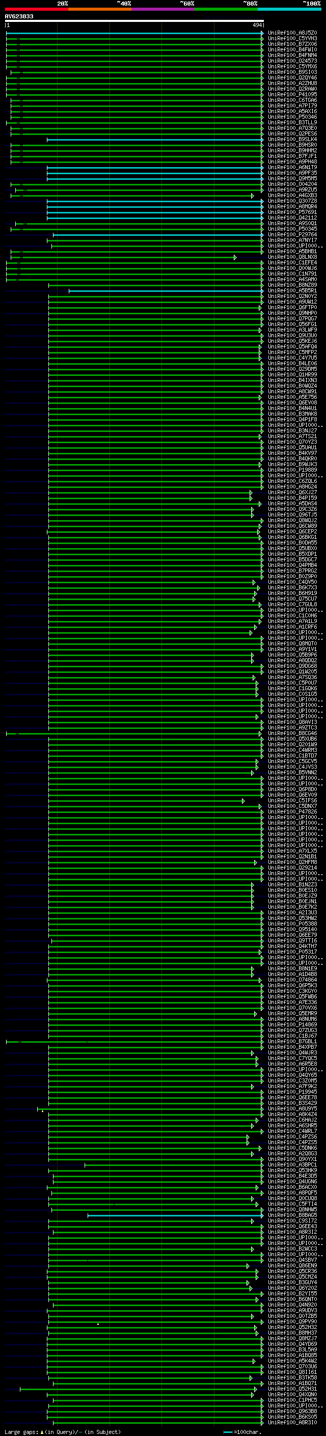The image size is (326, 1436).
Task: Click the red 20% identity legend color
Action: [x=36, y=9]
